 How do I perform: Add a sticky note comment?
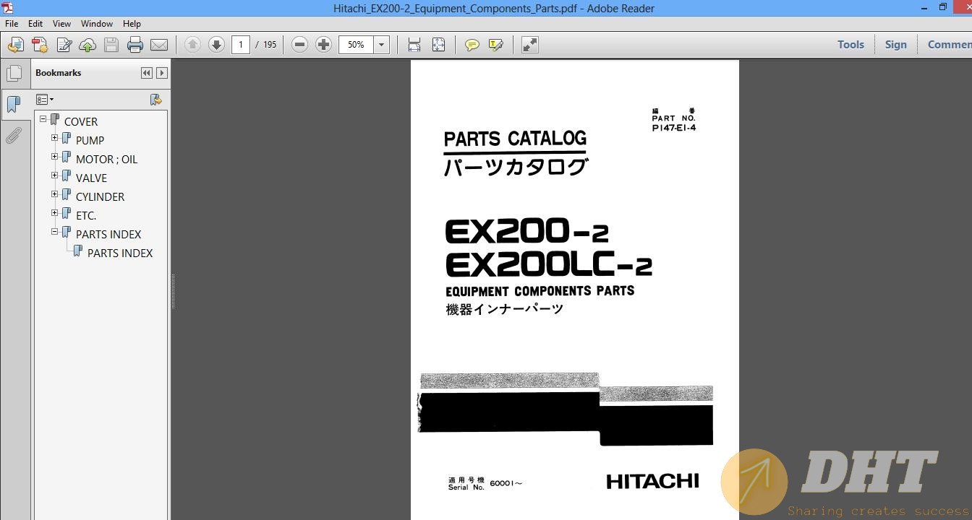tap(472, 45)
